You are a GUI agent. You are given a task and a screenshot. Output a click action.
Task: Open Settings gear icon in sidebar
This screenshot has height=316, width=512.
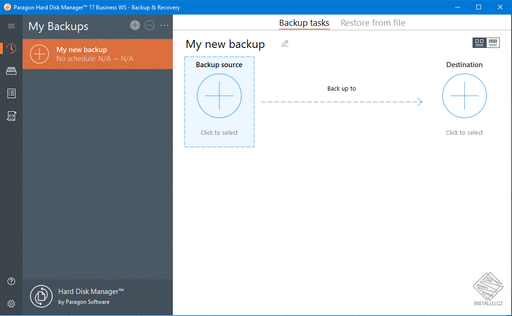point(11,304)
